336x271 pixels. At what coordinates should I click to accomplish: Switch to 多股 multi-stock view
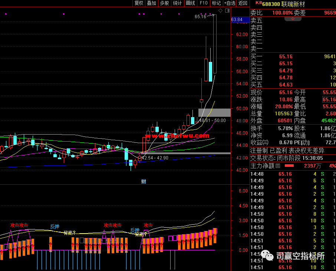[164, 3]
